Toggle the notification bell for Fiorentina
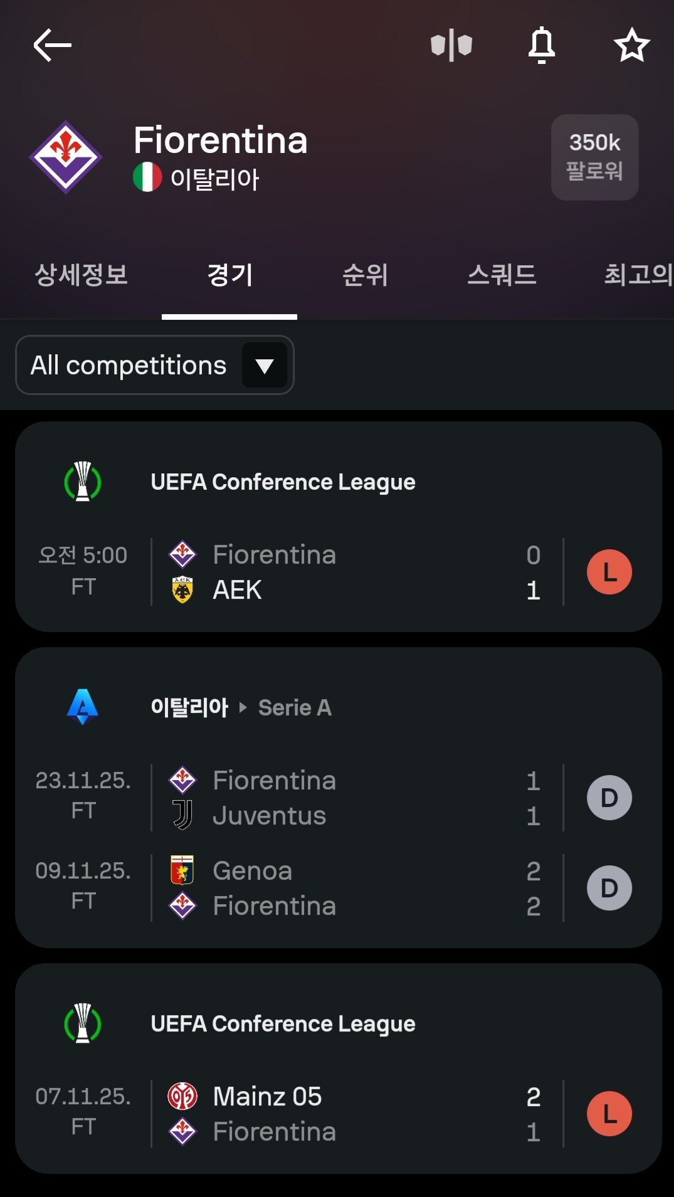 tap(542, 45)
